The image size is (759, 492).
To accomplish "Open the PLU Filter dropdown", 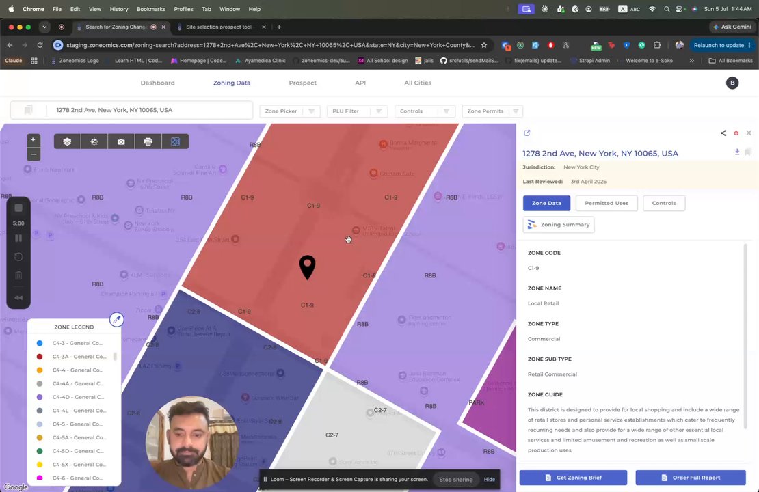I will coord(357,111).
